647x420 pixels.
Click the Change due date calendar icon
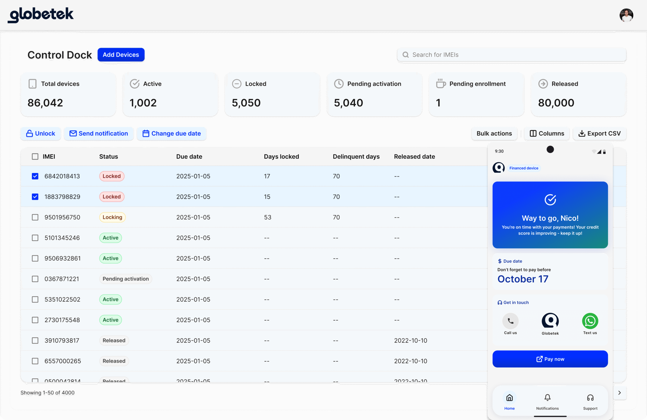[x=146, y=133]
